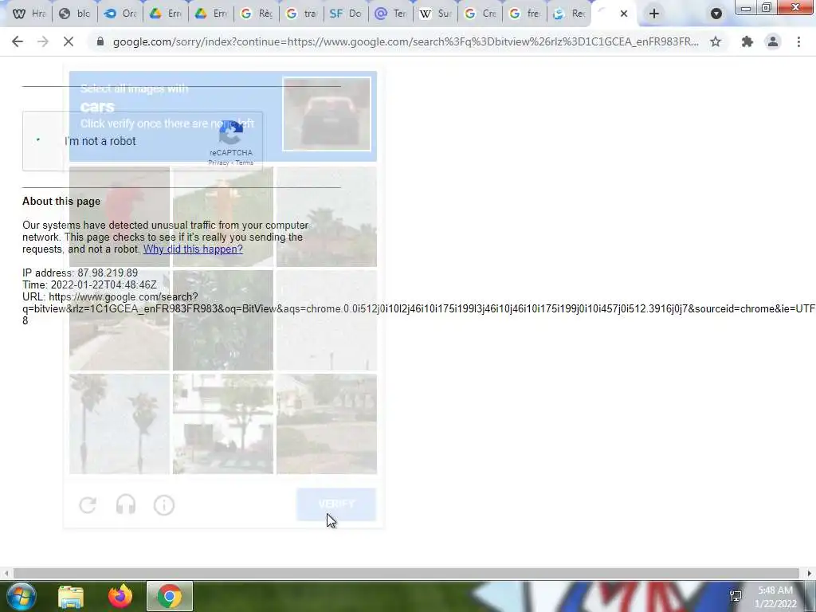Select the tile showing a road and sidewalk
The image size is (816, 612).
tap(120, 320)
